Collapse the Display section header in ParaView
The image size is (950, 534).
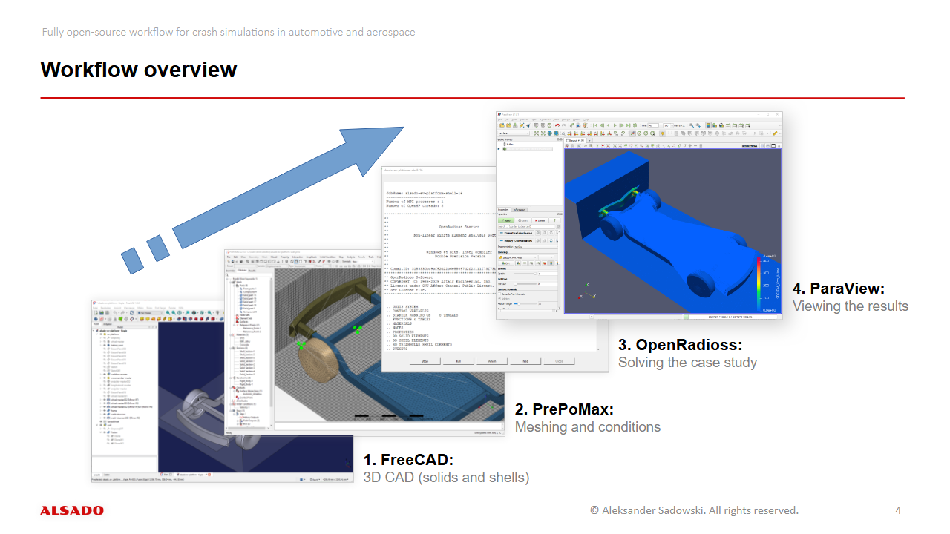[x=516, y=240]
